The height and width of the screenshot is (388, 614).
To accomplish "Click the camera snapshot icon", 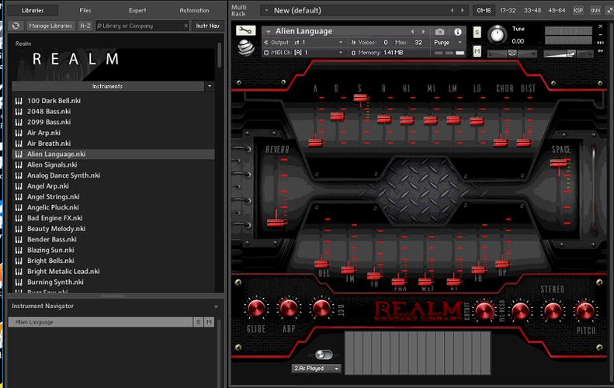I will pos(439,32).
